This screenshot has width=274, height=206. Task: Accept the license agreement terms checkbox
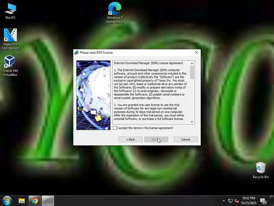[115, 128]
